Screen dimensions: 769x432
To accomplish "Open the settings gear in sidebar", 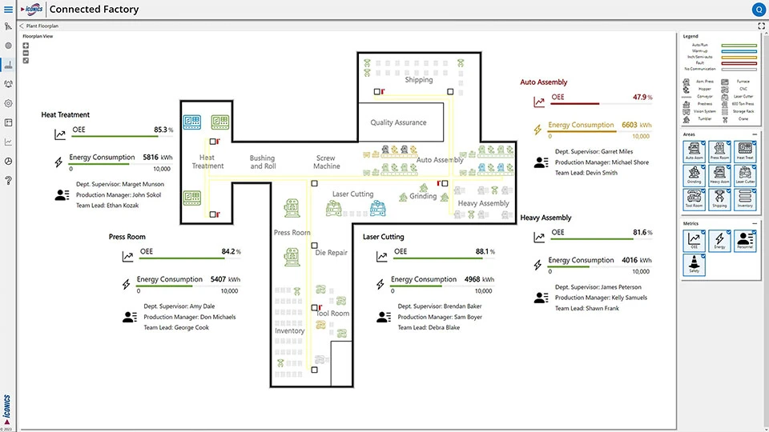I will [9, 103].
